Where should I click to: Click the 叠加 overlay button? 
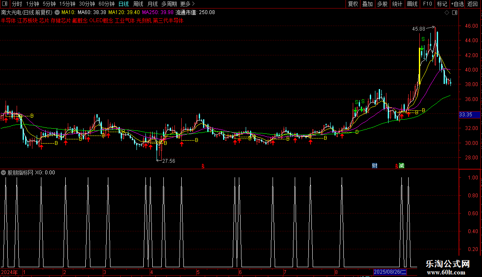(368, 4)
